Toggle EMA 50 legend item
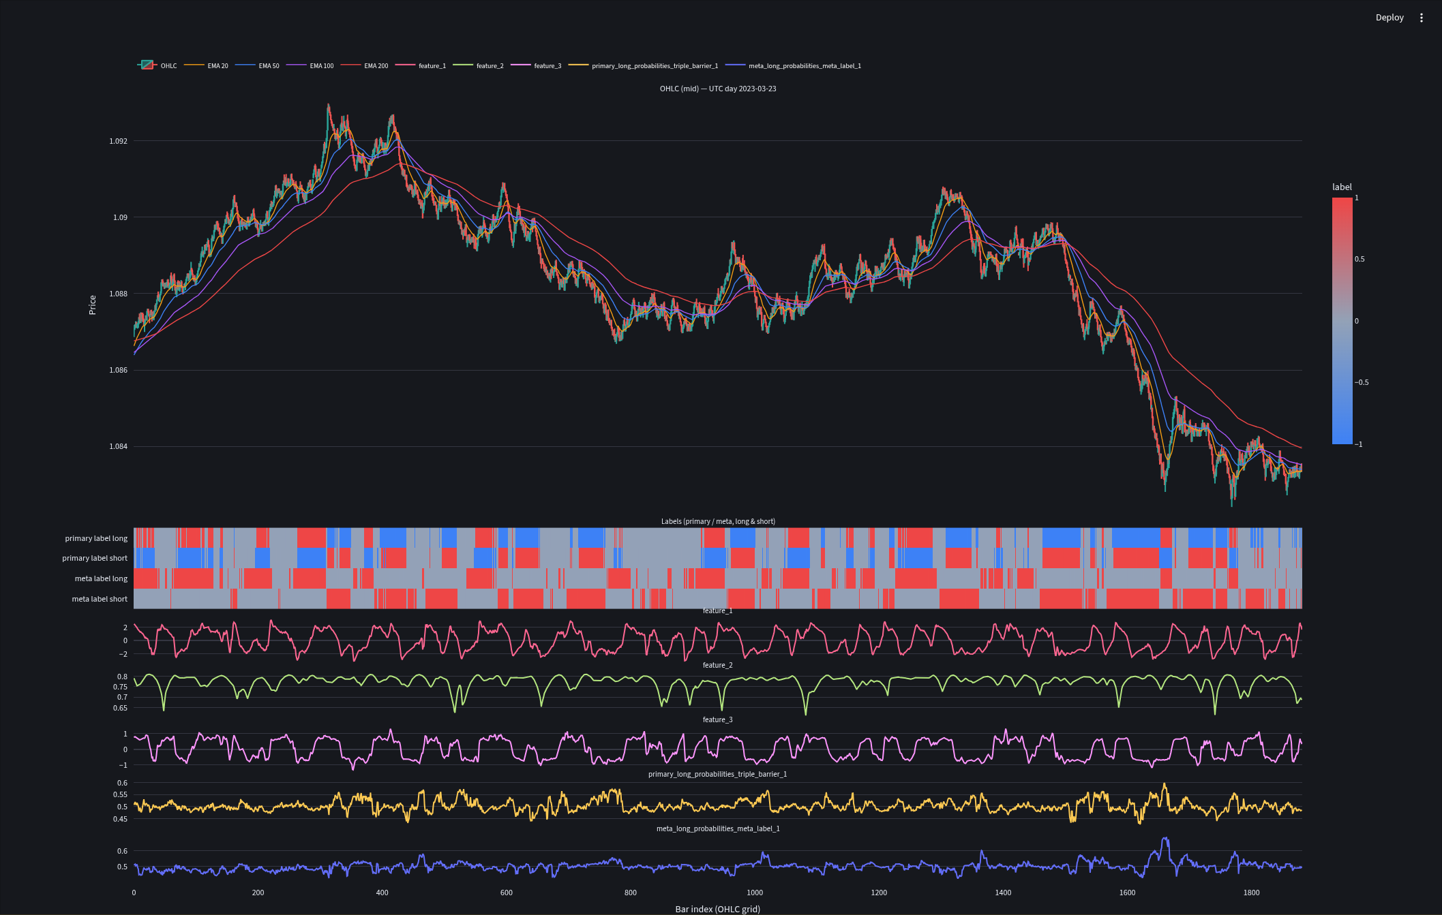Viewport: 1442px width, 915px height. click(x=258, y=65)
